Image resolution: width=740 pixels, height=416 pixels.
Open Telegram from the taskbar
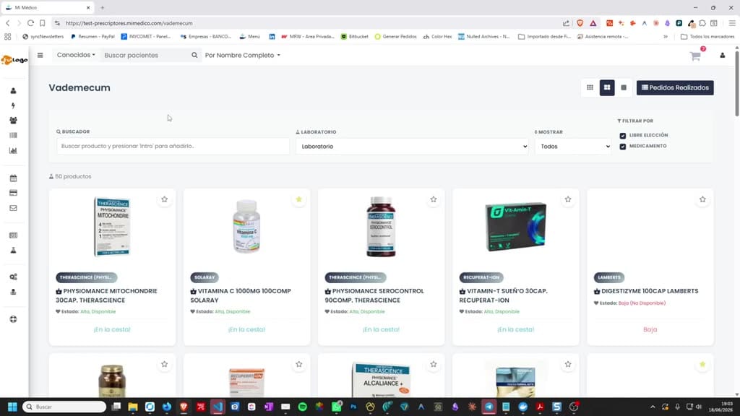[x=489, y=407]
